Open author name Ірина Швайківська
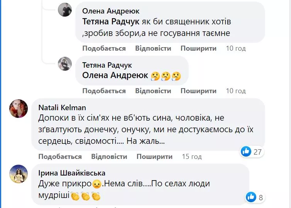Screen dimensions: 291x208 point(72,172)
